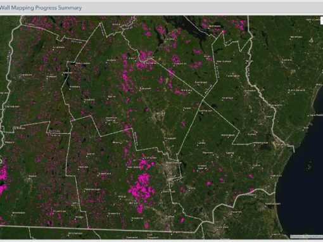Click the Peterborough town label
This screenshot has height=242, width=323.
click(93, 189)
